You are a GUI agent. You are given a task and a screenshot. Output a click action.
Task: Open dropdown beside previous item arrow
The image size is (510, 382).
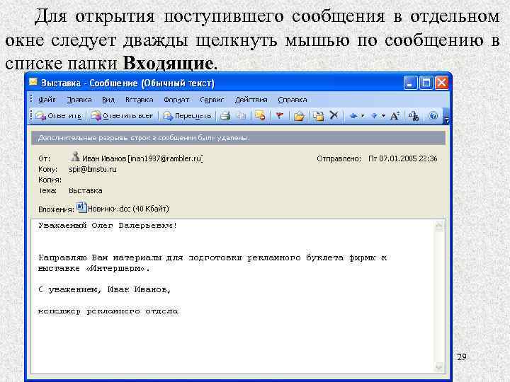pyautogui.click(x=363, y=115)
